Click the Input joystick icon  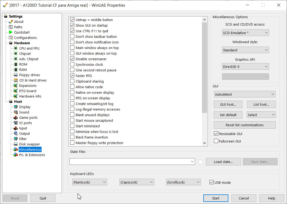pyautogui.click(x=16, y=128)
